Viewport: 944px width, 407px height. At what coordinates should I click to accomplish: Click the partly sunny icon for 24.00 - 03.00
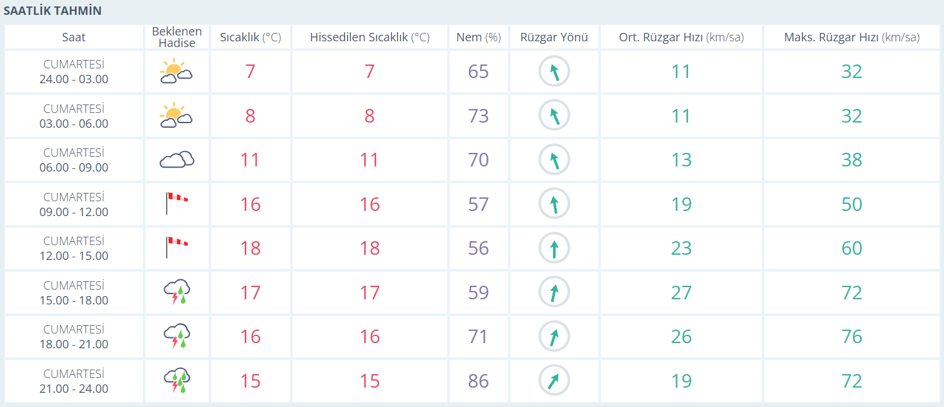[176, 72]
